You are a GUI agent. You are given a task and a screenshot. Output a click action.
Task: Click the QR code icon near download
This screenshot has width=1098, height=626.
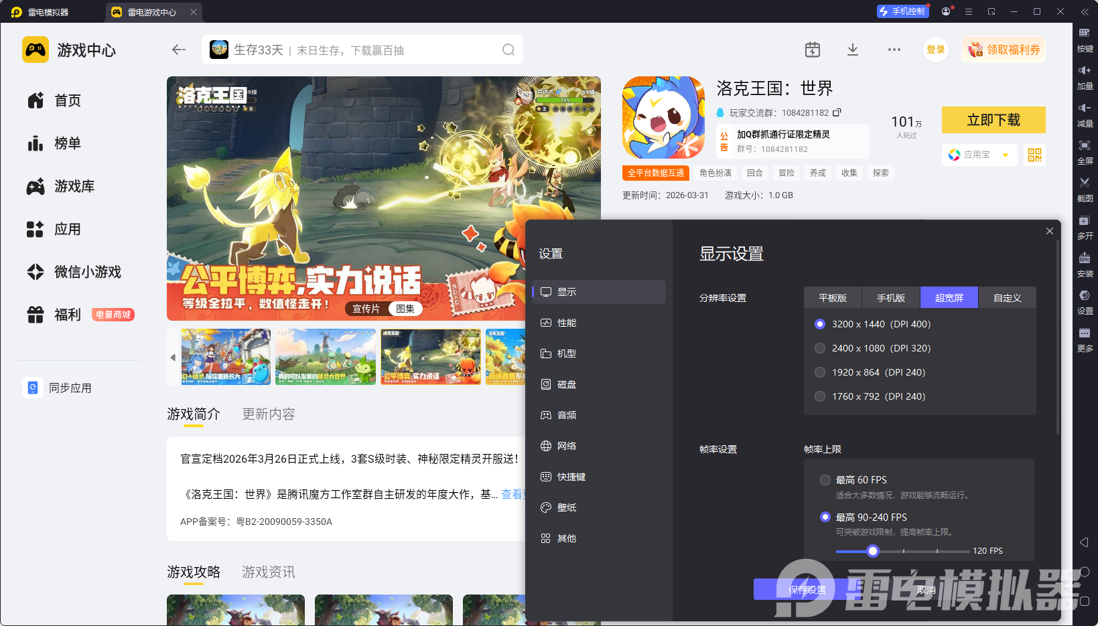click(x=1034, y=155)
